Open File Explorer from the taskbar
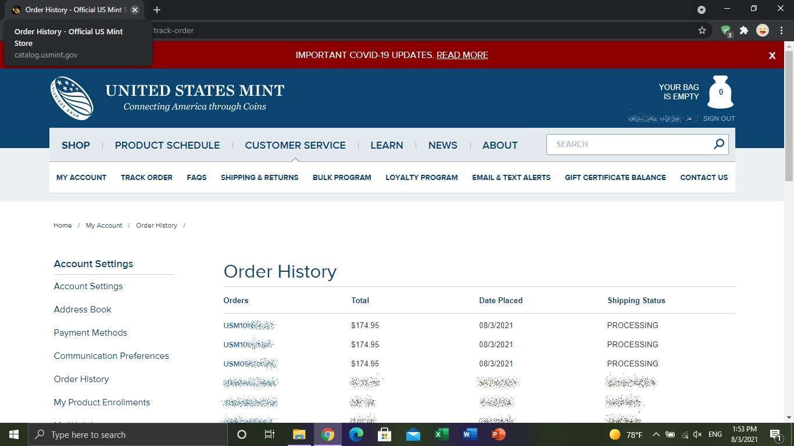 click(x=299, y=434)
